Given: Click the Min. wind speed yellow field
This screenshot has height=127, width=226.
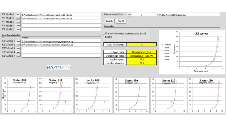Looking at the screenshot, I should [142, 45].
